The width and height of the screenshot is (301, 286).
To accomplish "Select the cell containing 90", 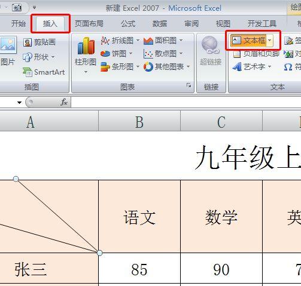I will pyautogui.click(x=221, y=269).
